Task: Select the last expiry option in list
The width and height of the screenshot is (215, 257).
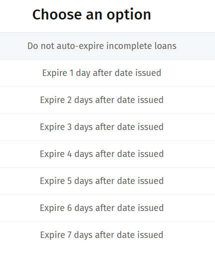Action: click(x=107, y=235)
